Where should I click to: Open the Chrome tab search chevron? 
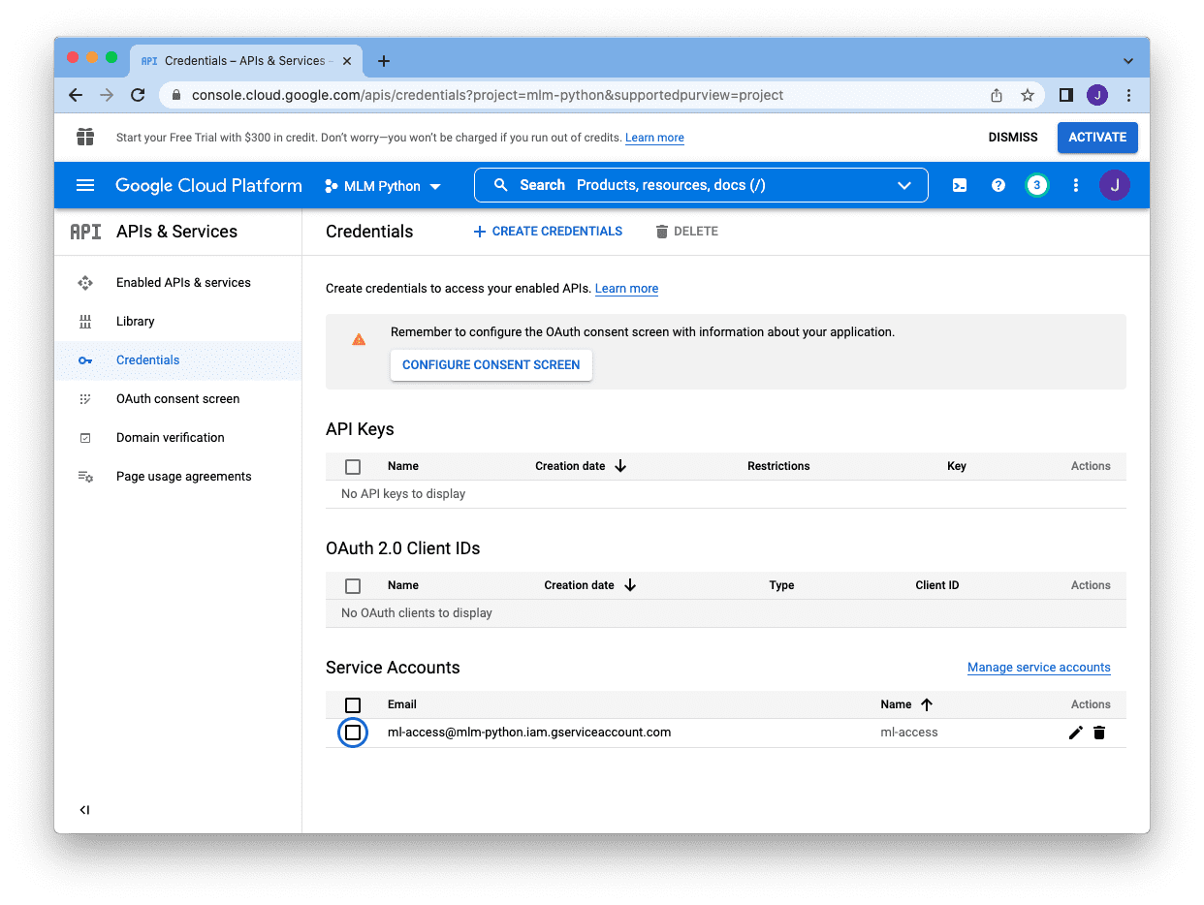pyautogui.click(x=1128, y=60)
